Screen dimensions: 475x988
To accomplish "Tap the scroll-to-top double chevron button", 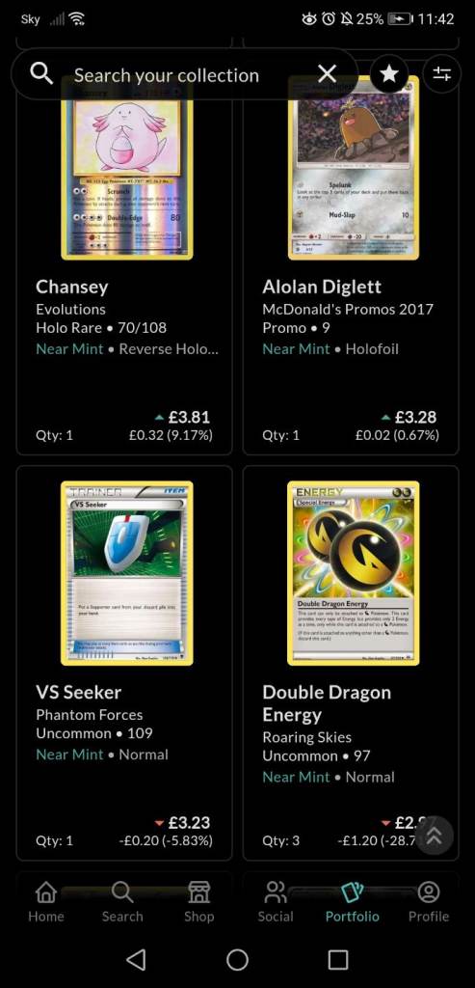I will [x=435, y=835].
